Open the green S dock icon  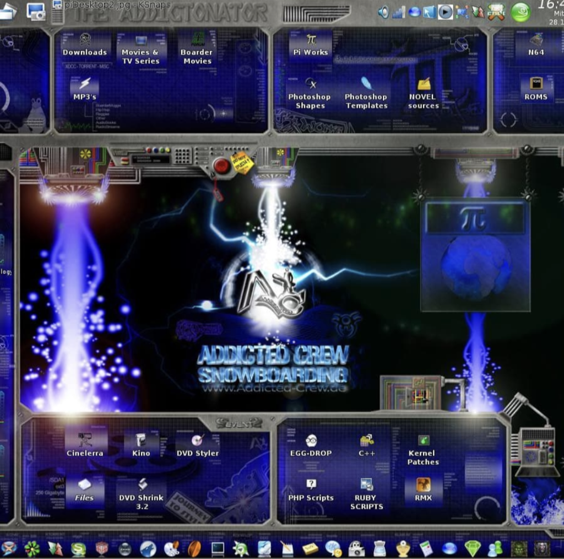78,549
